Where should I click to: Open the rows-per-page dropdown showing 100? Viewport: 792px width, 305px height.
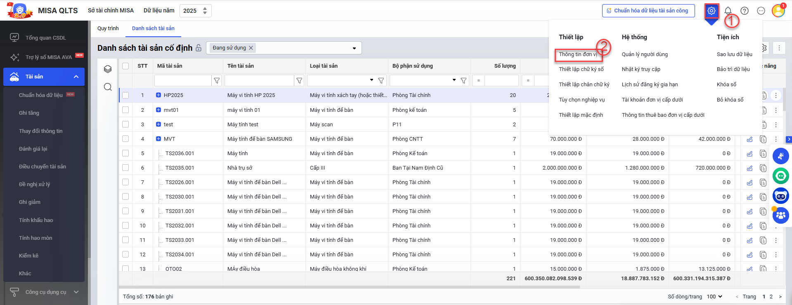(x=714, y=296)
